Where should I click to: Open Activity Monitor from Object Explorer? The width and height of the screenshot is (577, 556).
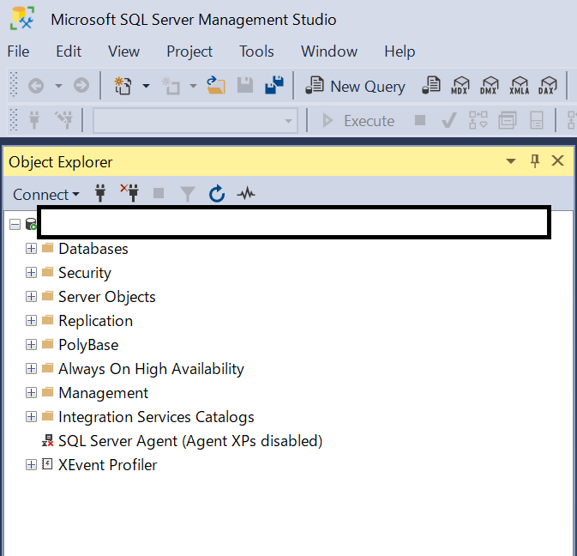tap(246, 193)
